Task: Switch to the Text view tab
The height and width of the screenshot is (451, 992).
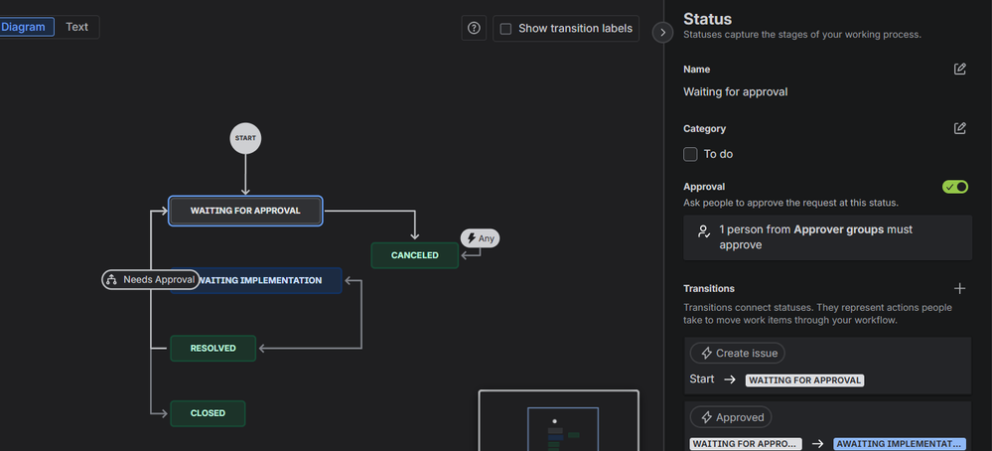Action: [76, 27]
